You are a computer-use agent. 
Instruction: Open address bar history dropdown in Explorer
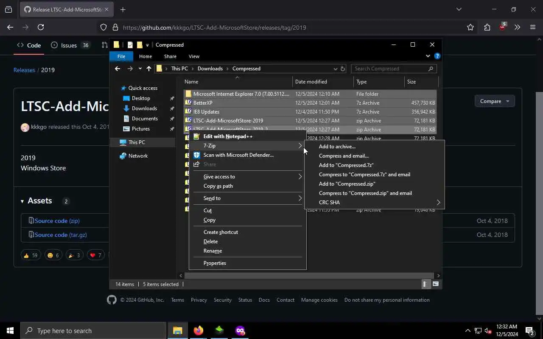pyautogui.click(x=335, y=69)
